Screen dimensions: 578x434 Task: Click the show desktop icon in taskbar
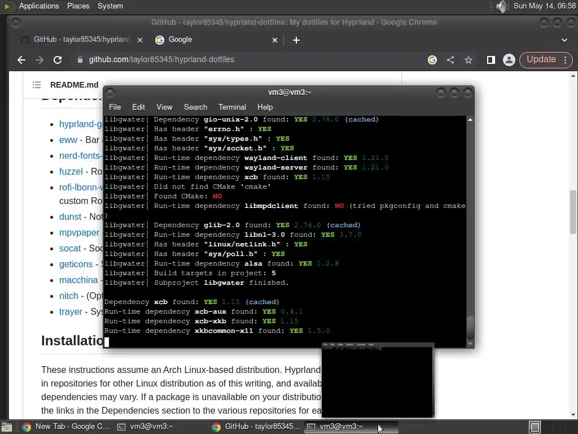[7, 427]
